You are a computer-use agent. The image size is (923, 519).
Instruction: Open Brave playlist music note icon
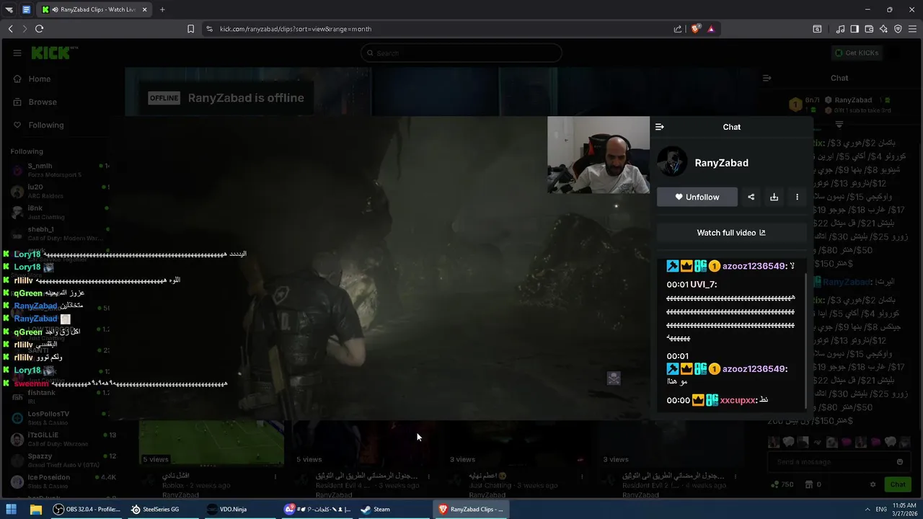840,29
